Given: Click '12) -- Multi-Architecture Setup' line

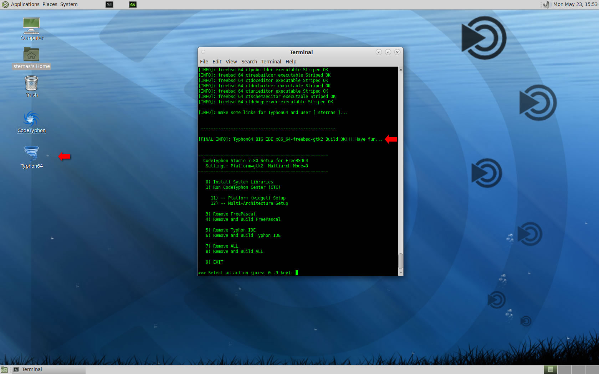Looking at the screenshot, I should coord(249,203).
